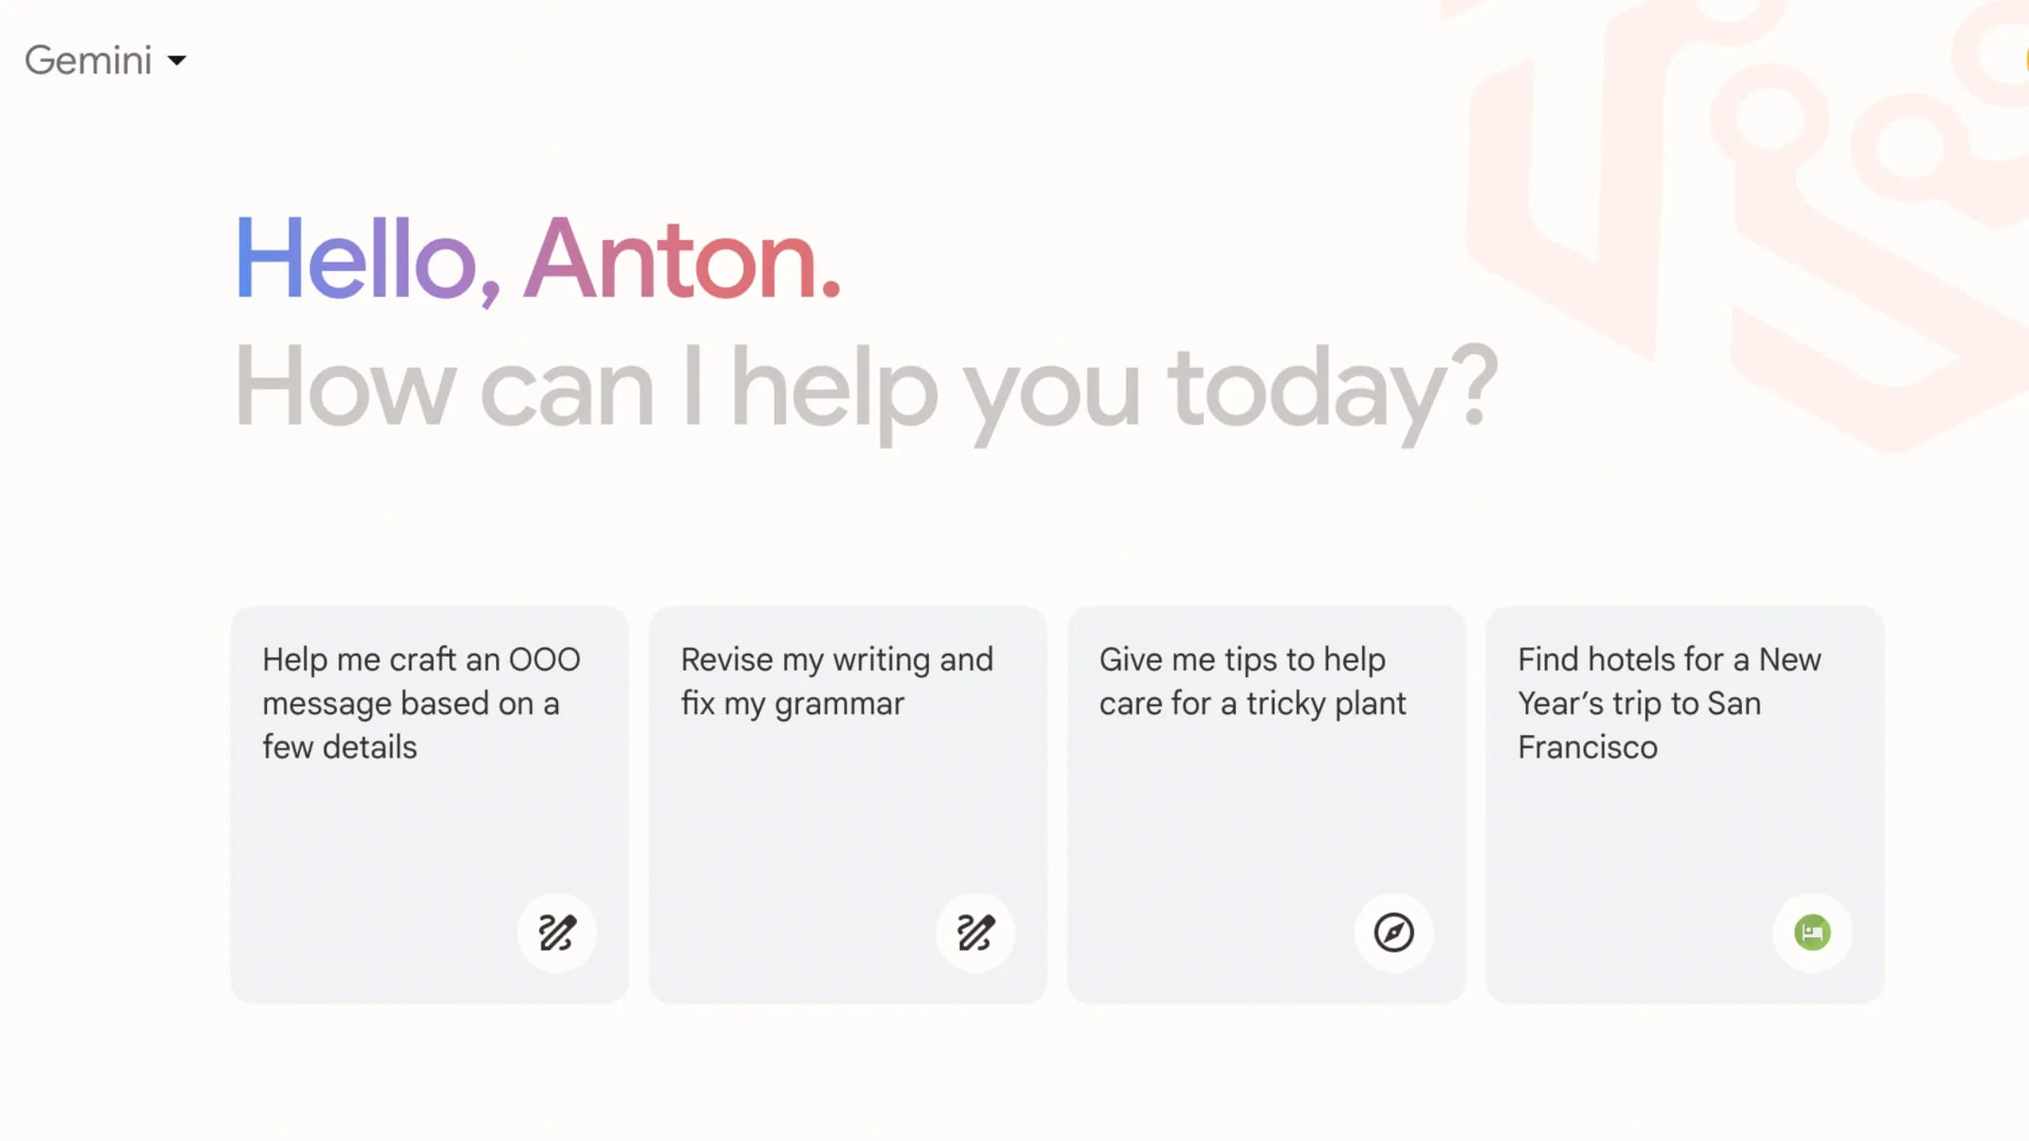This screenshot has width=2029, height=1141.
Task: Click the green hotel bed icon
Action: pyautogui.click(x=1813, y=932)
